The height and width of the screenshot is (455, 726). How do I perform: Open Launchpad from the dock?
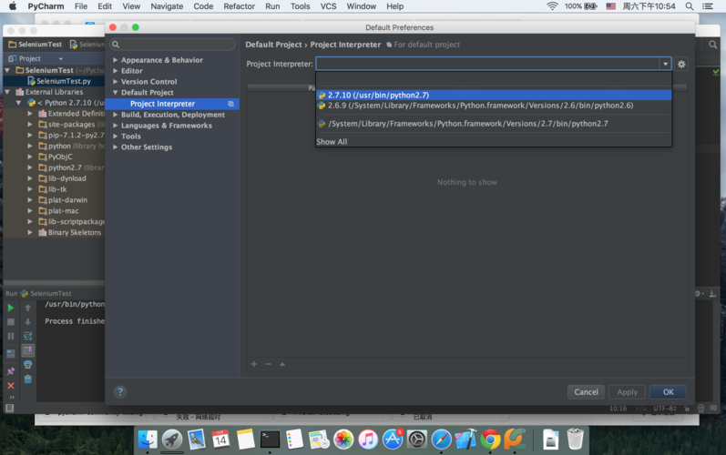172,440
